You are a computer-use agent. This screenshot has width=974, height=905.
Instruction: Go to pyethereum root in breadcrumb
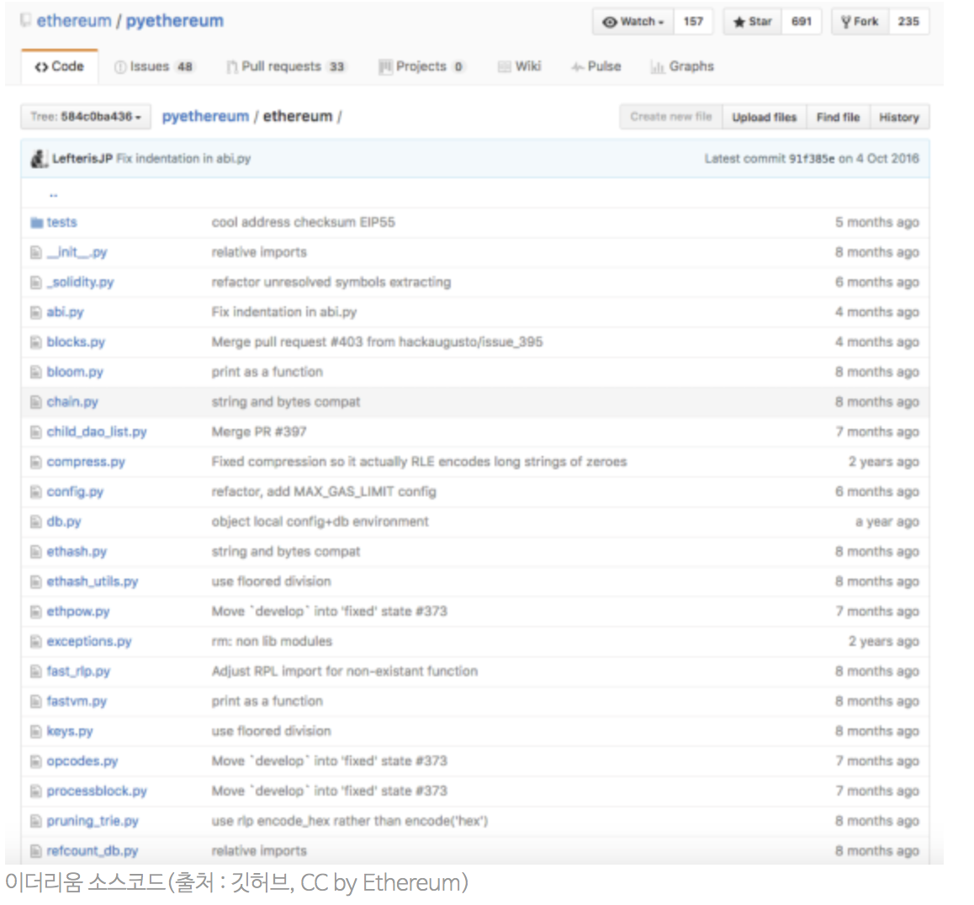pos(205,116)
